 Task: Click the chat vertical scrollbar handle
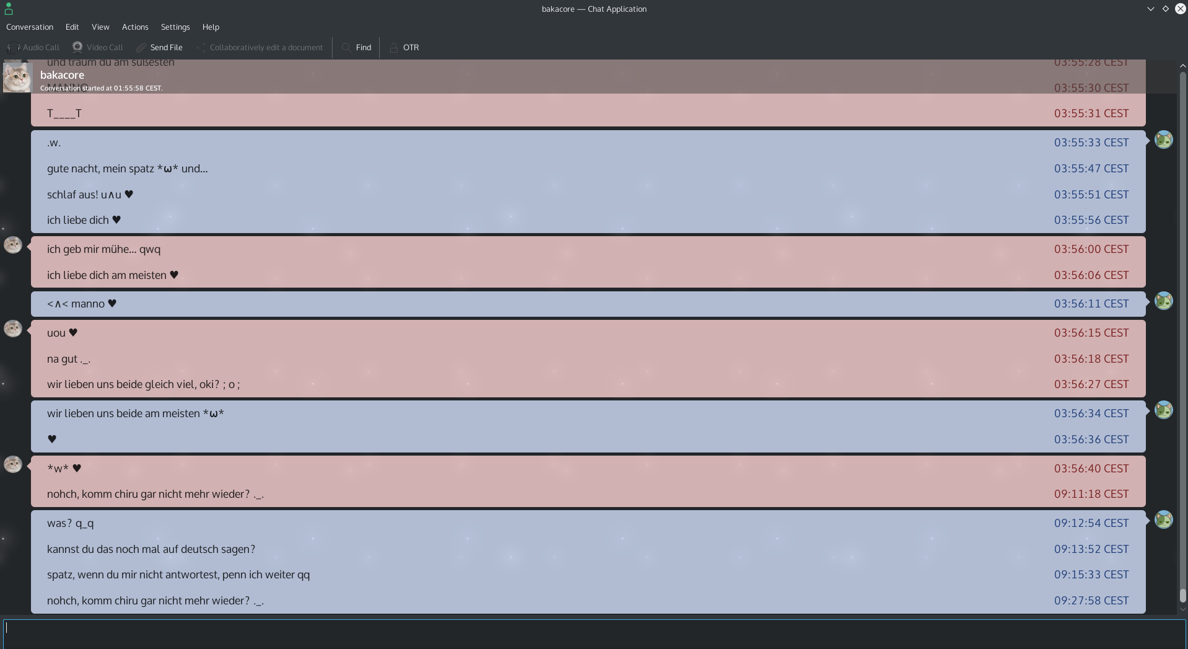(x=1182, y=595)
